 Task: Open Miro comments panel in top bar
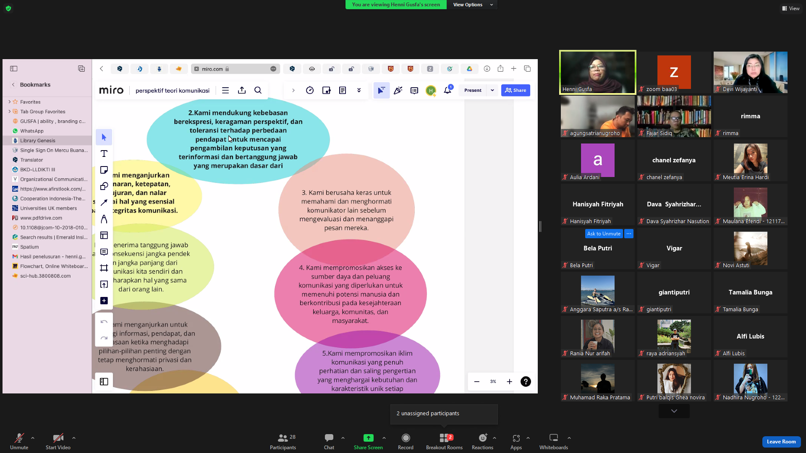[414, 90]
